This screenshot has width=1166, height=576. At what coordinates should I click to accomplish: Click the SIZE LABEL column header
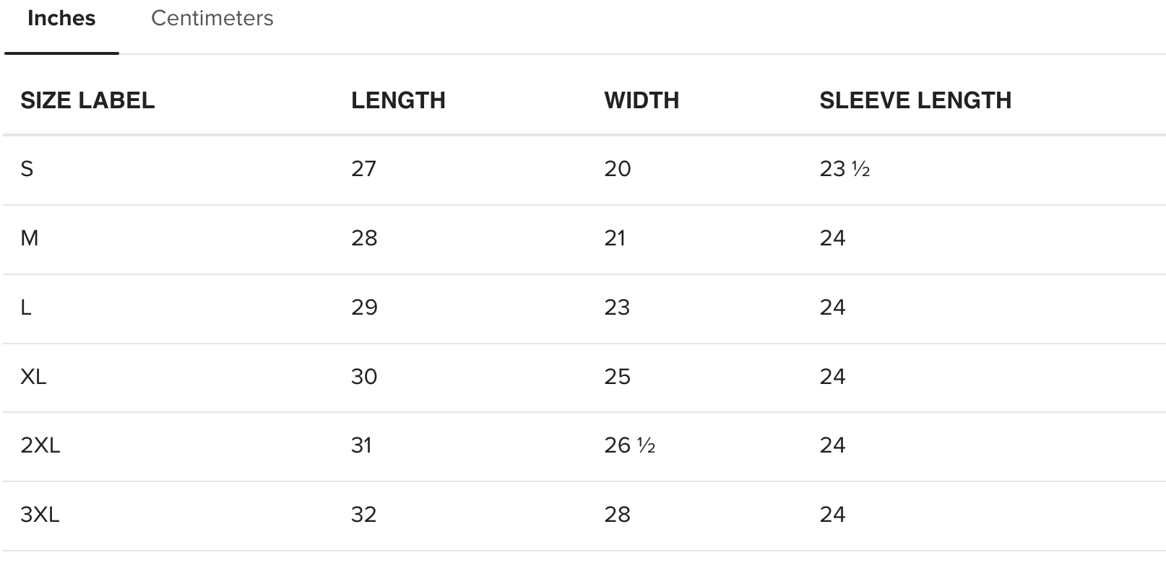87,100
